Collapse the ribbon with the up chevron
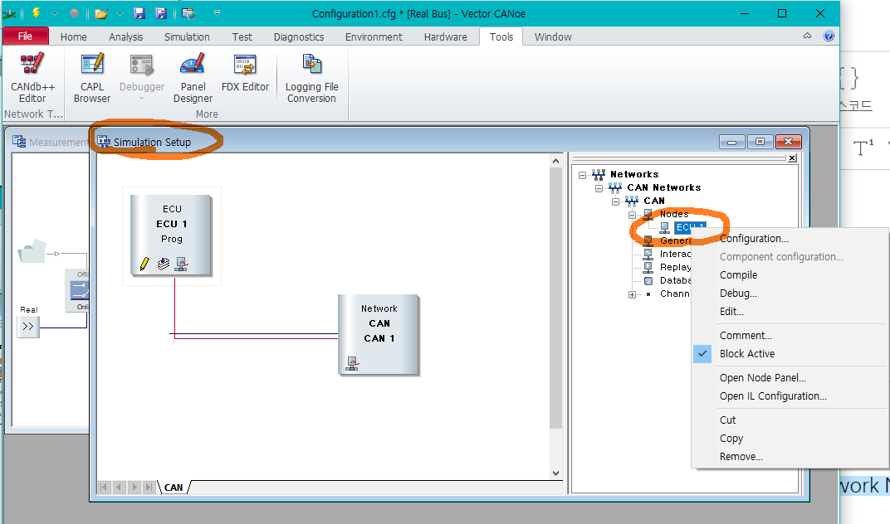The width and height of the screenshot is (890, 524). tap(807, 36)
